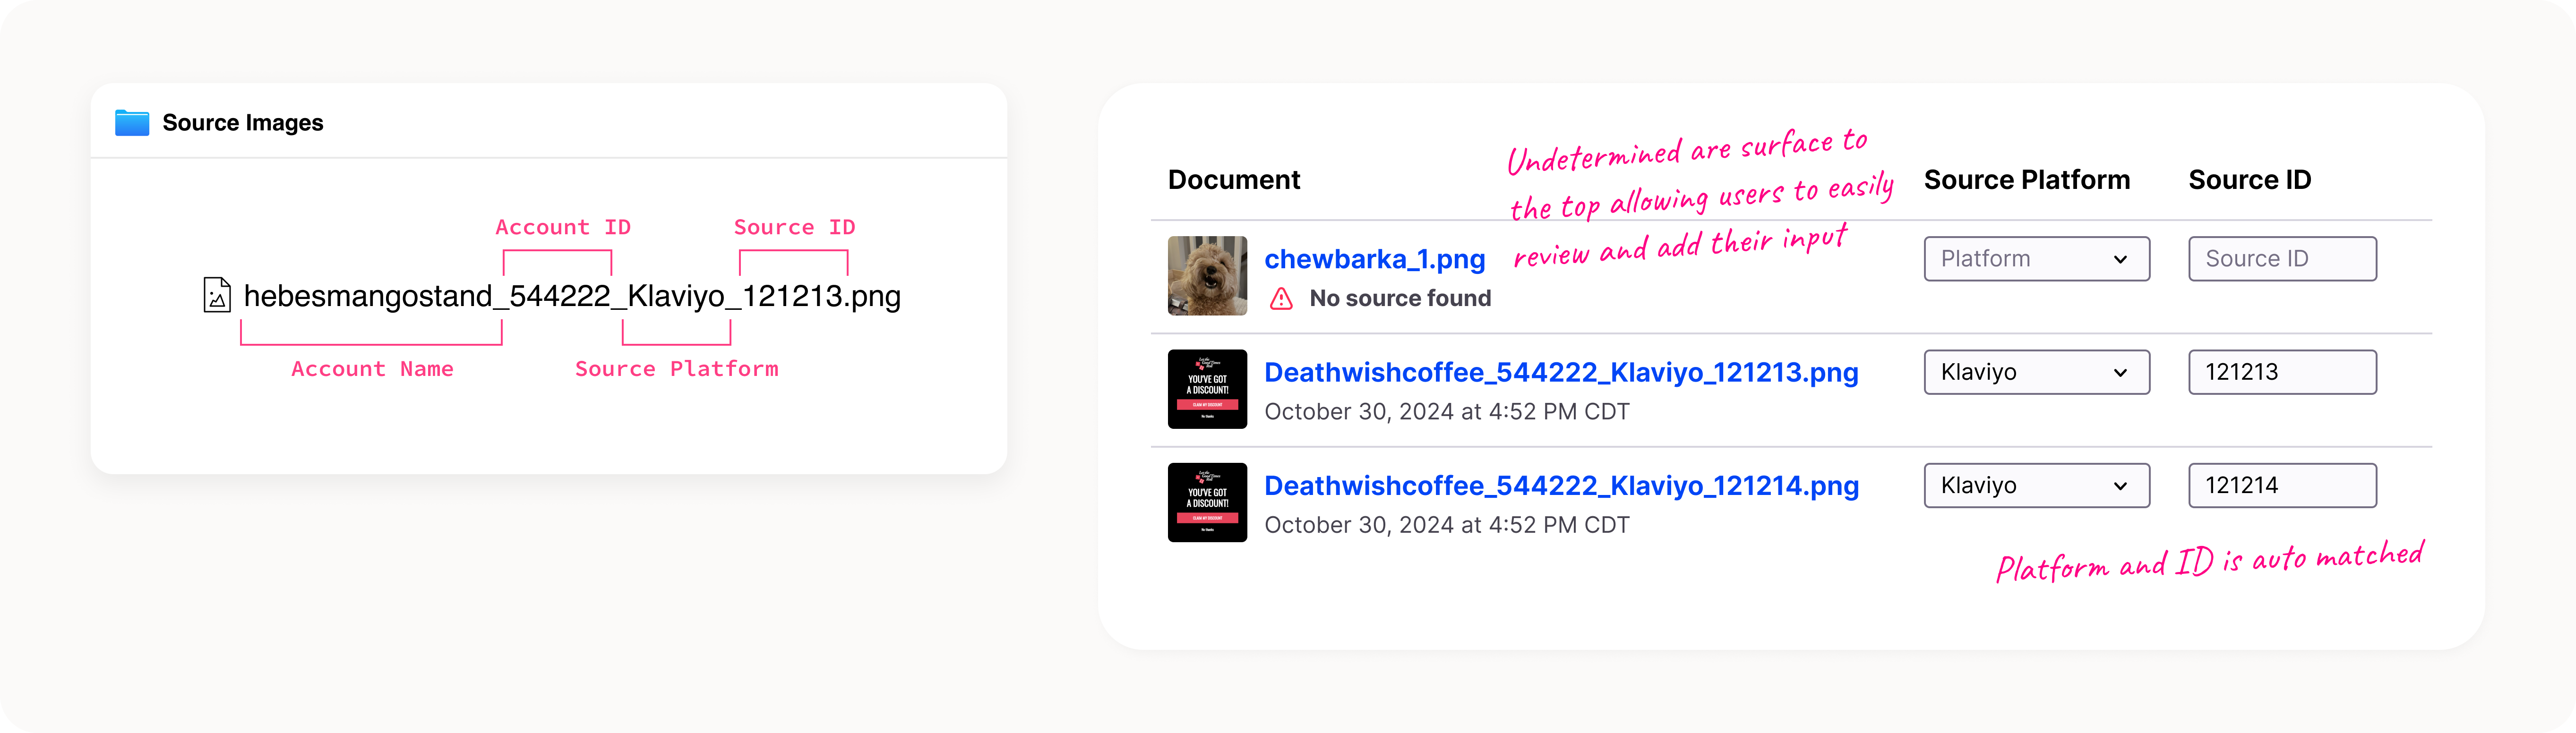
Task: Open Klaviyo platform dropdown for the 121213 document
Action: [x=2036, y=372]
